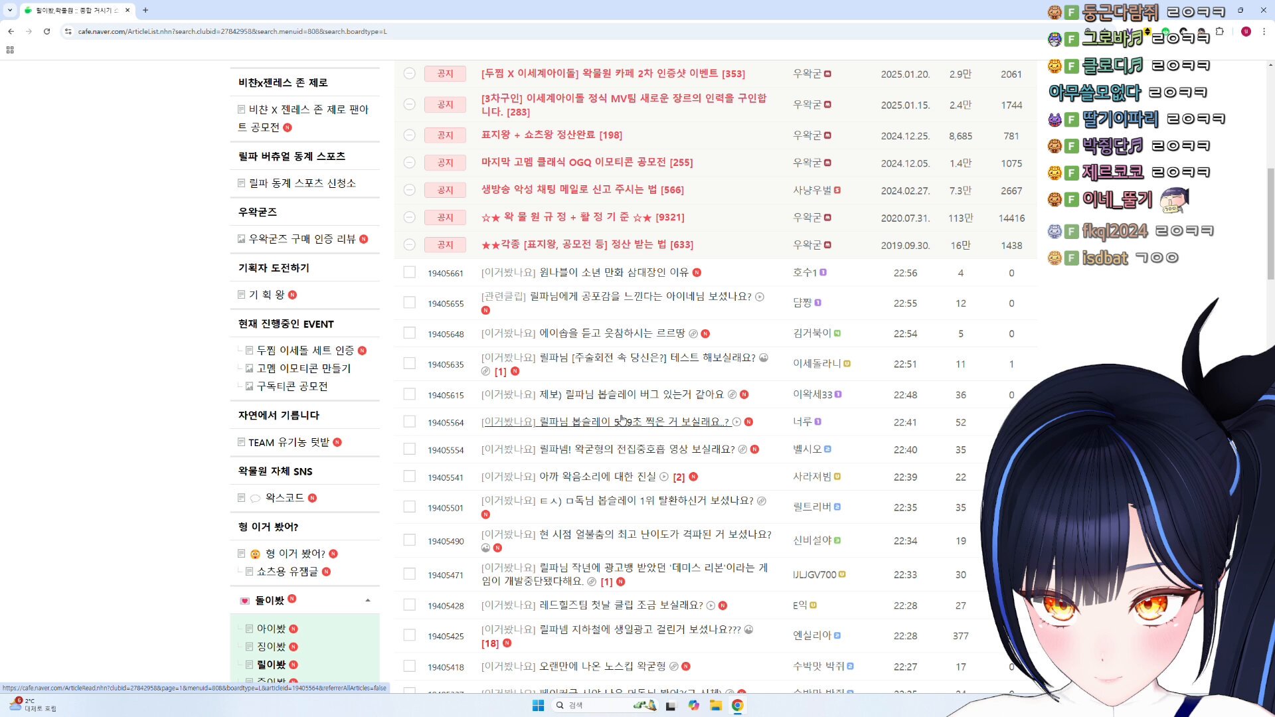Open the site information icon in the address bar
Viewport: 1275px width, 717px height.
[68, 31]
